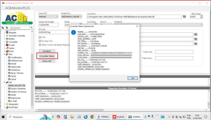This screenshot has height=120, width=211.
Task: Select Diretórios folder in the tree
Action: [x=15, y=70]
